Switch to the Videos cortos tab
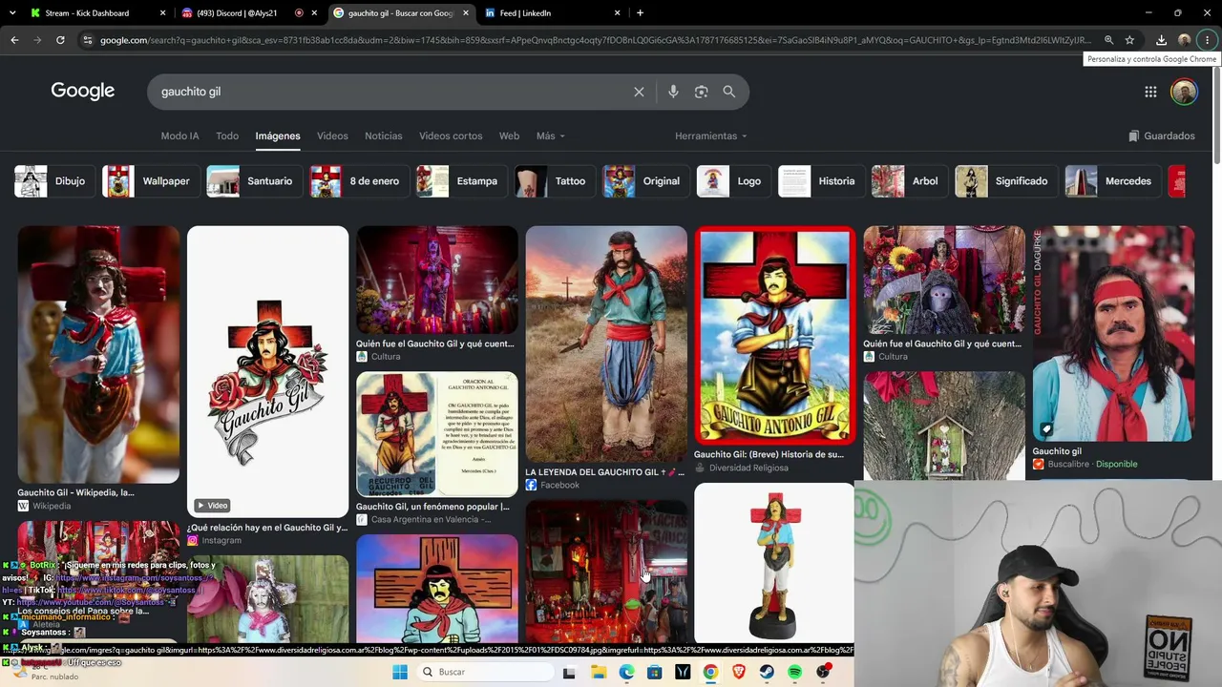Viewport: 1222px width, 687px height. [x=451, y=135]
